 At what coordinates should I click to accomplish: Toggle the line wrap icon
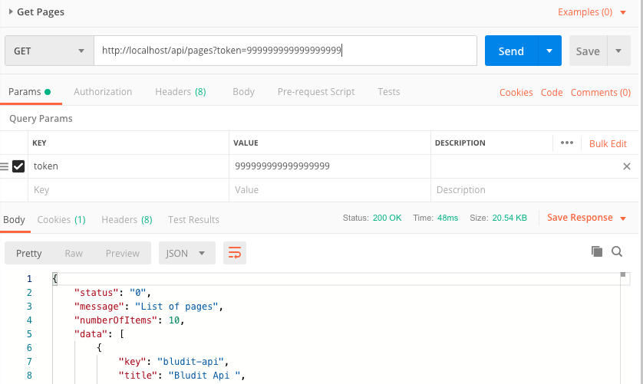coord(235,253)
